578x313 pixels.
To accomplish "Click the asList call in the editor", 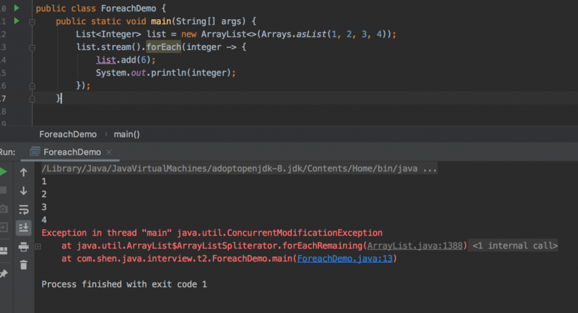I will pyautogui.click(x=311, y=34).
